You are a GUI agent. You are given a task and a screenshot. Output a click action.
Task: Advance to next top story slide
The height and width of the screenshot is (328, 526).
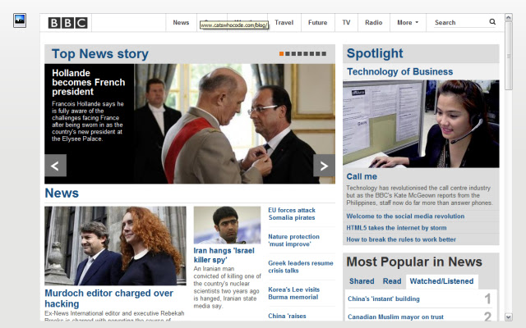tap(324, 166)
